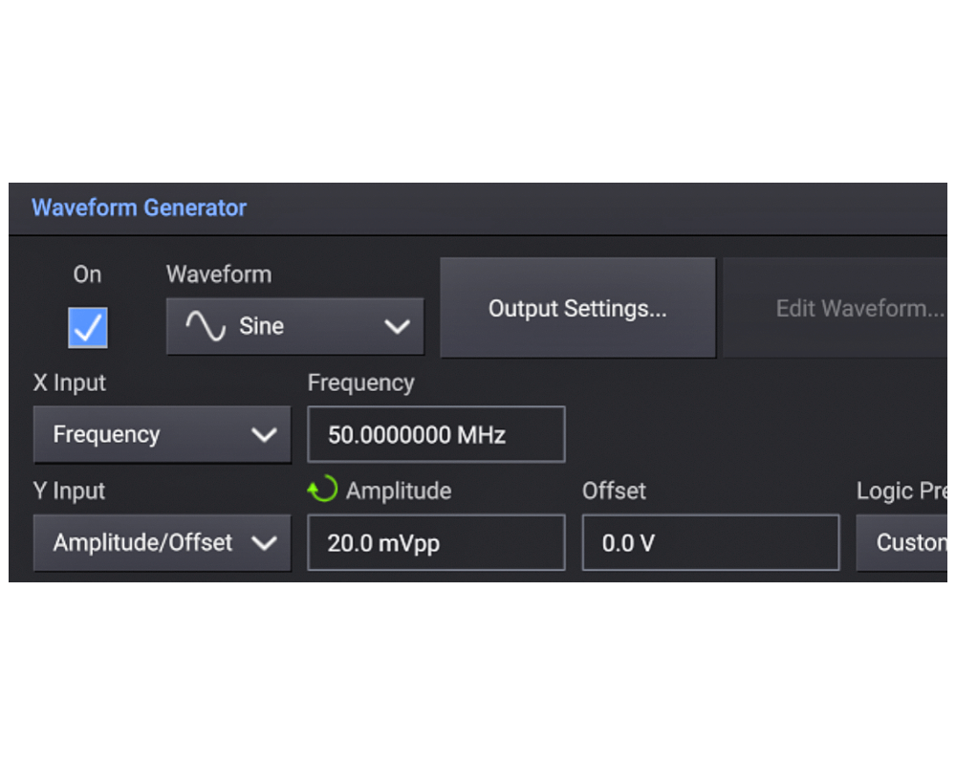Click the sine wave icon in Waveform selector
Image resolution: width=956 pixels, height=765 pixels.
pos(205,327)
